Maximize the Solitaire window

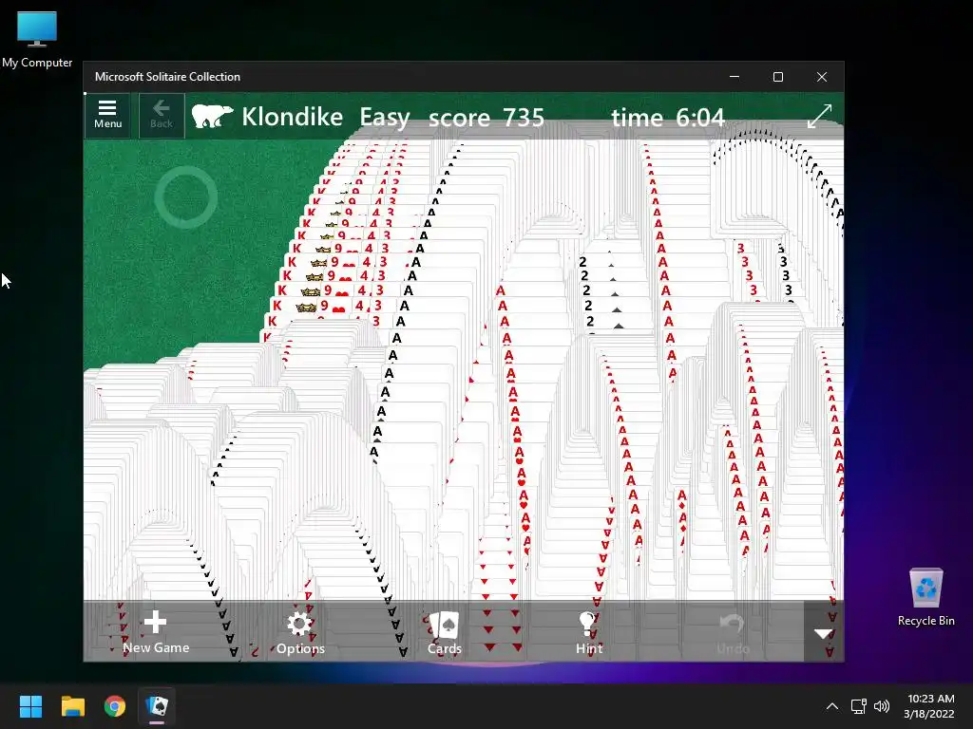point(778,77)
